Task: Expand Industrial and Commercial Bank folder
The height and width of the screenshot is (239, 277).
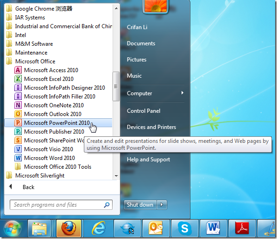Action: click(x=58, y=26)
